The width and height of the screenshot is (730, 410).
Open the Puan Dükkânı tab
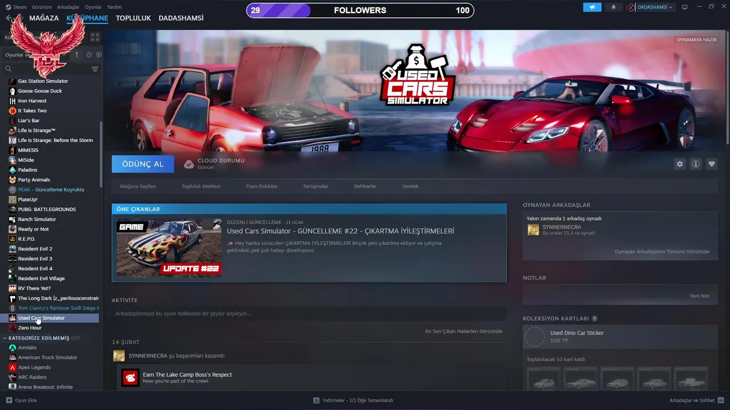tap(261, 186)
